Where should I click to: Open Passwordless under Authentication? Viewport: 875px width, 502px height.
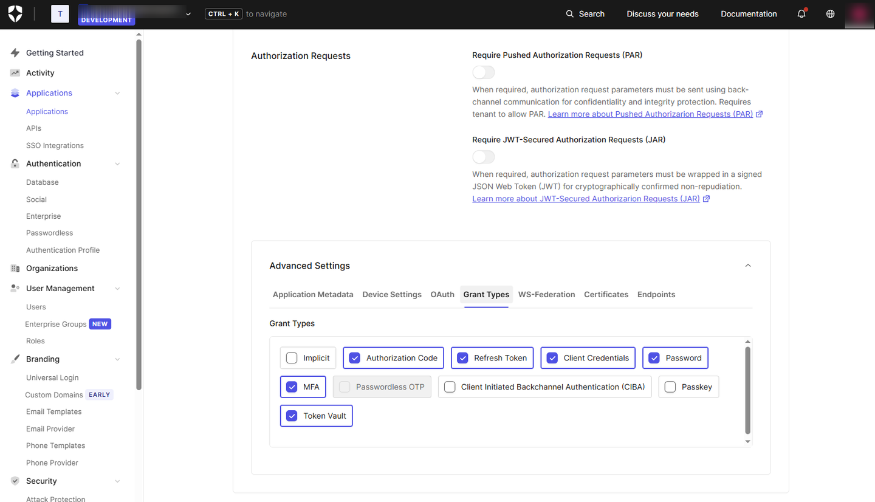click(49, 233)
